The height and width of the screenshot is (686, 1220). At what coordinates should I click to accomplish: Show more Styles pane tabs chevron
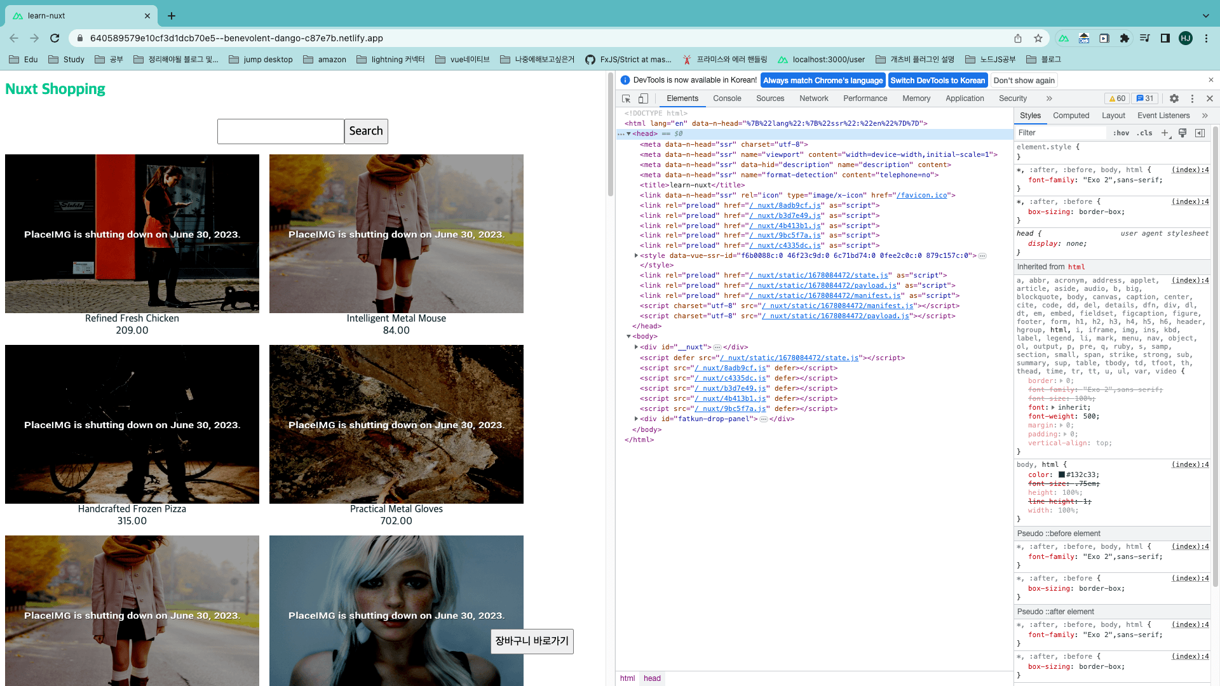(x=1205, y=116)
